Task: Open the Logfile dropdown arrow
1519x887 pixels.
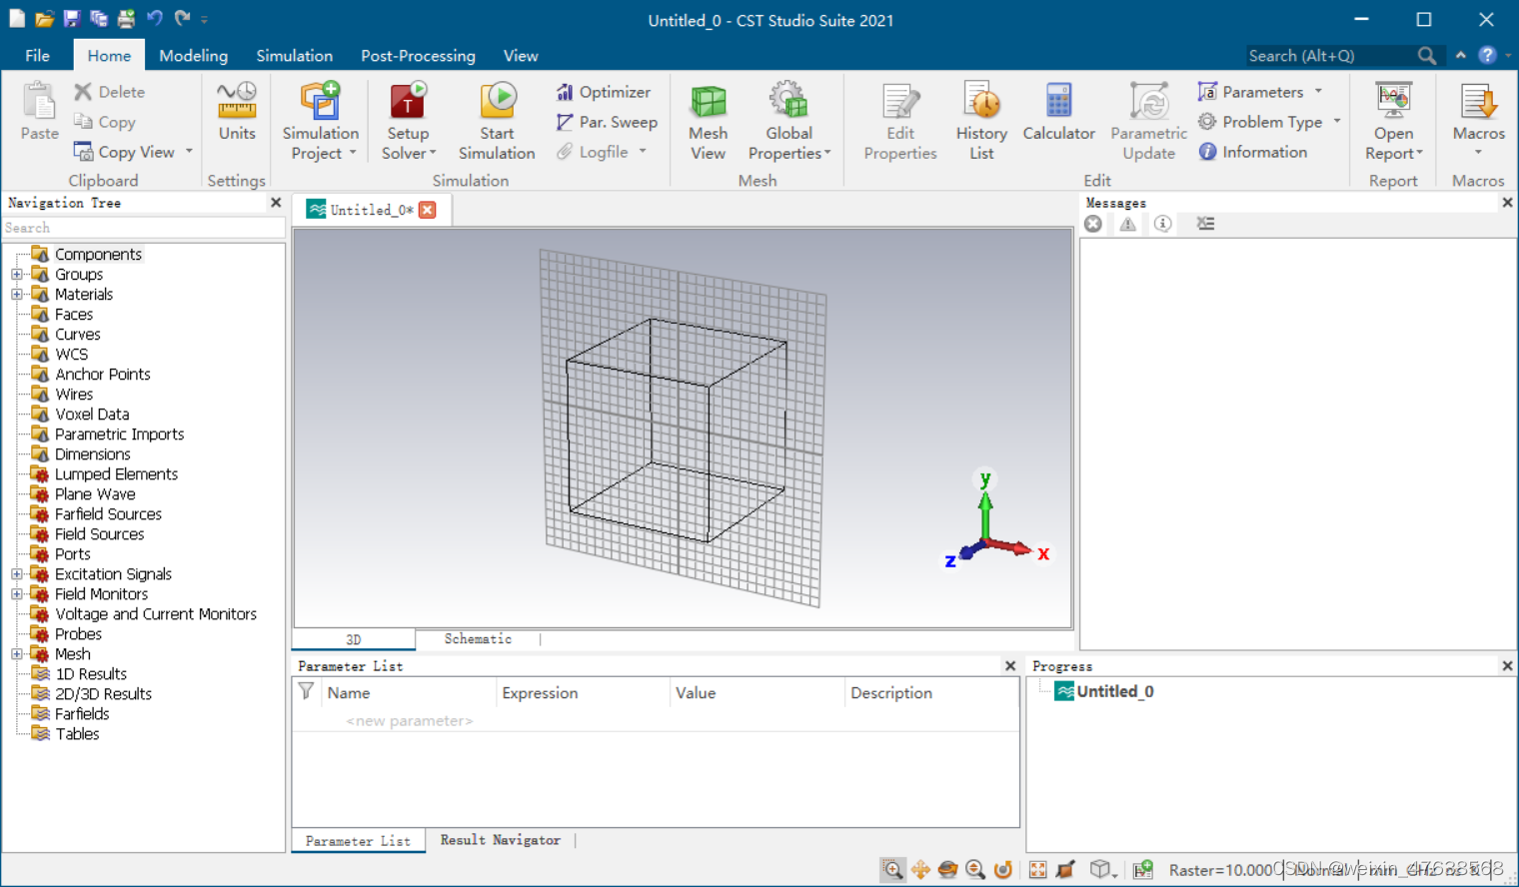Action: click(643, 152)
